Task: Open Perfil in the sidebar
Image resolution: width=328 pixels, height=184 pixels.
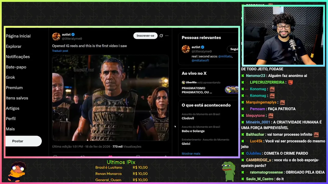Action: click(x=11, y=119)
